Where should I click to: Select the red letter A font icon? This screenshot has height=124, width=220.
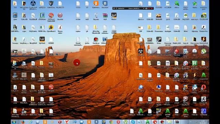[60, 27]
